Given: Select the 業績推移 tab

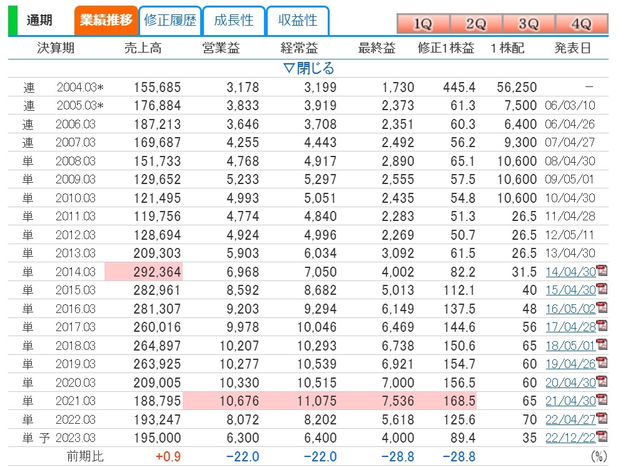Looking at the screenshot, I should coord(106,20).
